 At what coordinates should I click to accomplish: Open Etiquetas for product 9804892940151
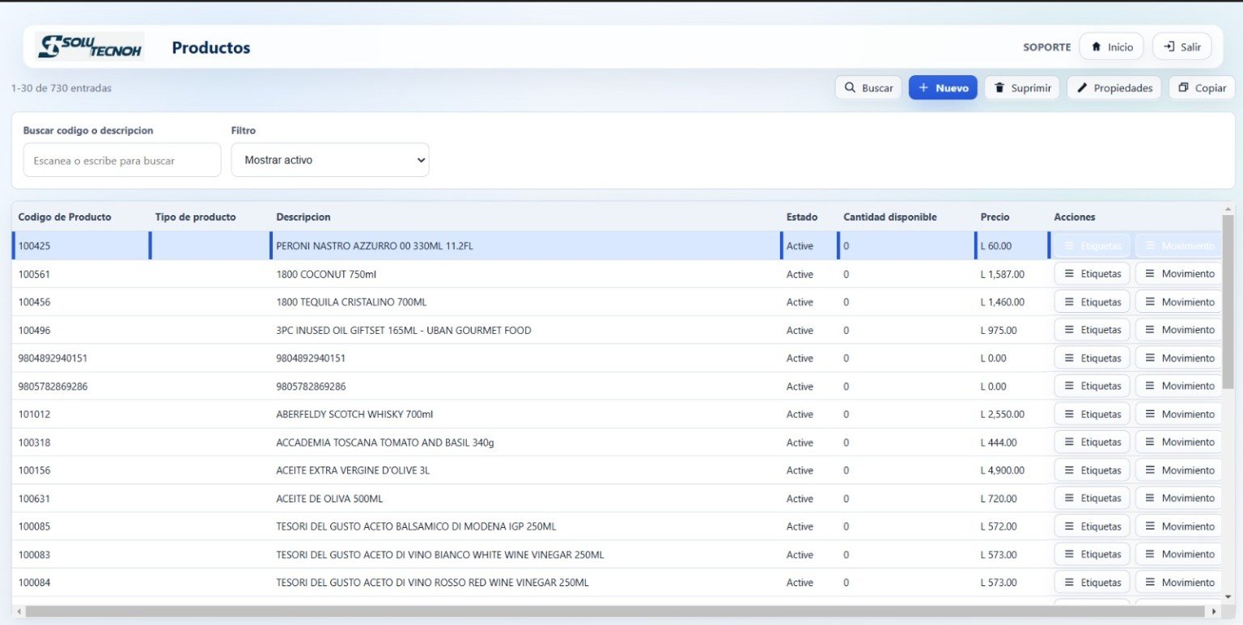[1092, 358]
